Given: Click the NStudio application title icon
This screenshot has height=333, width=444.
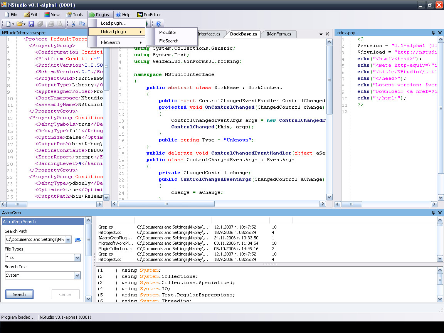Looking at the screenshot, I should coord(4,5).
